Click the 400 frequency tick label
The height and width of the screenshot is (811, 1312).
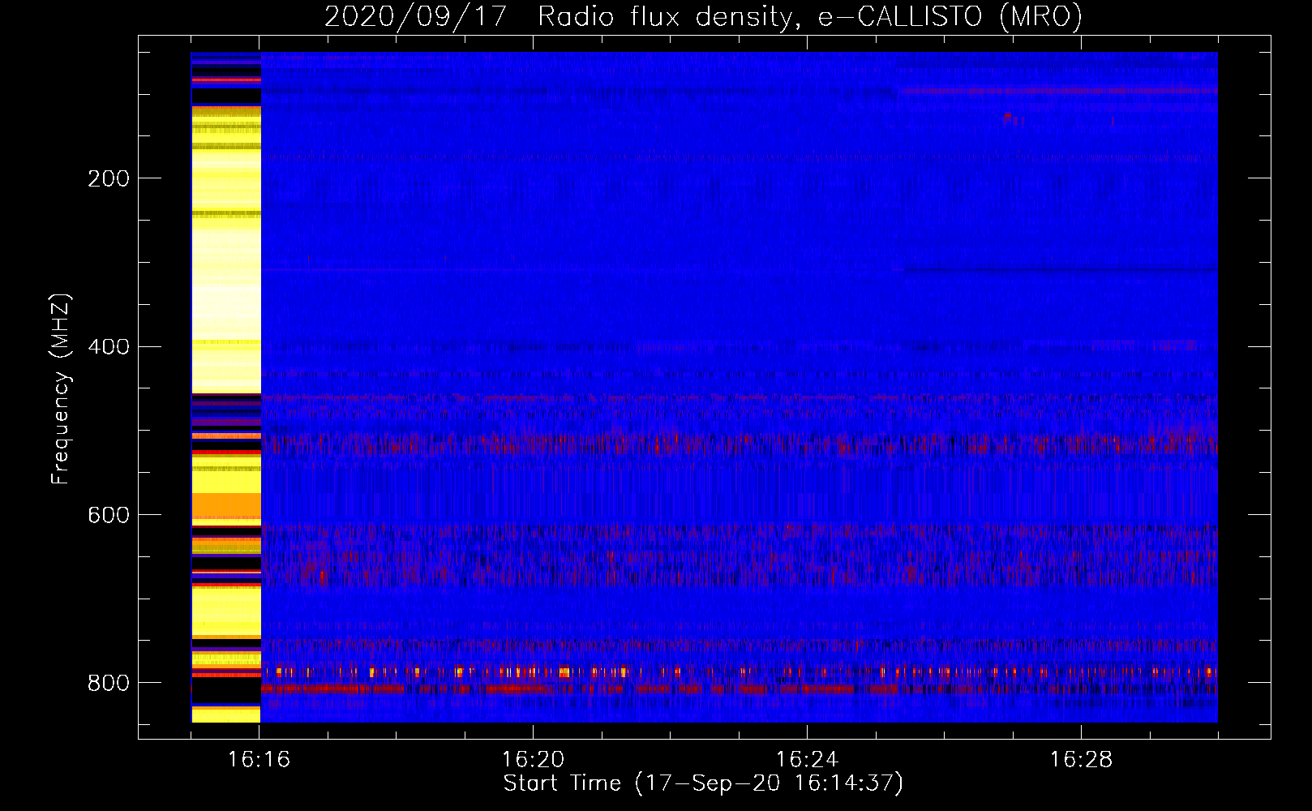coord(108,347)
